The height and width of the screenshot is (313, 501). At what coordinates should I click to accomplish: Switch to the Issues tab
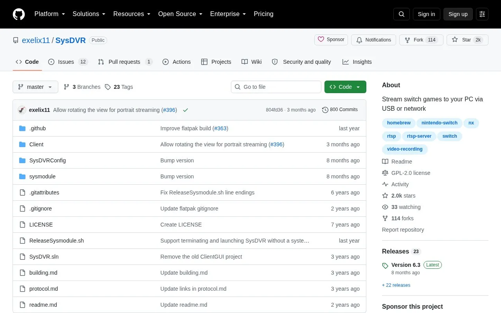[68, 62]
